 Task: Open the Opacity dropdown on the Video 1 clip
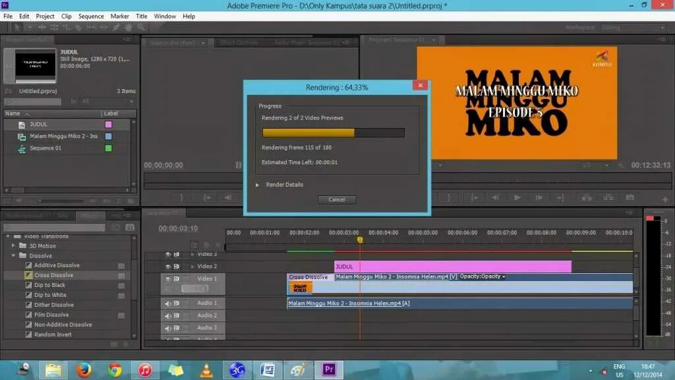click(483, 276)
